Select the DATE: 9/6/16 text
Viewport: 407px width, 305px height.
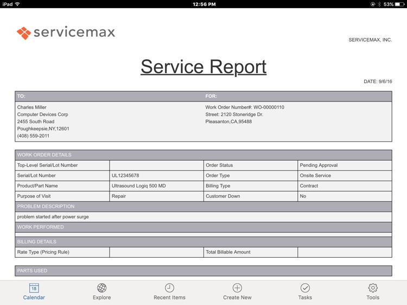[378, 81]
